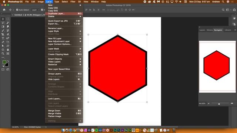The width and height of the screenshot is (237, 133).
Task: Select the Brush tool
Action: tap(3, 30)
